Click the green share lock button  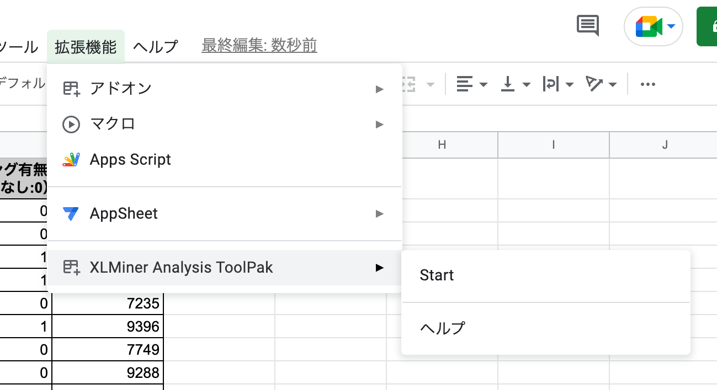pos(707,26)
